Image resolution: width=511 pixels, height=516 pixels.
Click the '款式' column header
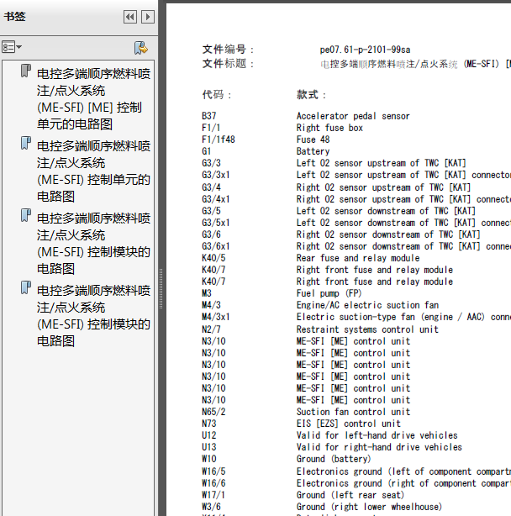coord(311,95)
